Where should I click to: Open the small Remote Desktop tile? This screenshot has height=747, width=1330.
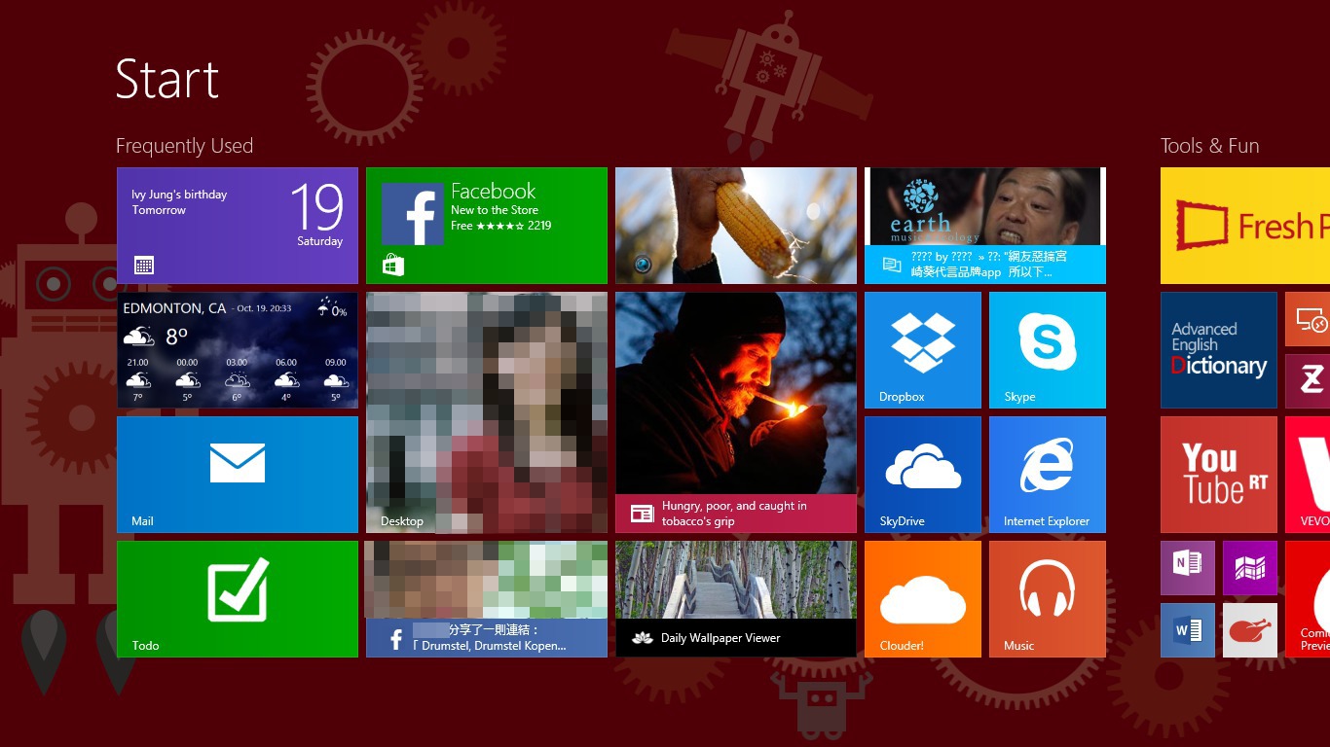coord(1308,319)
